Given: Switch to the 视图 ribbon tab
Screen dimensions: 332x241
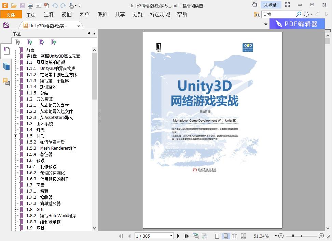Looking at the screenshot, I should 67,15.
